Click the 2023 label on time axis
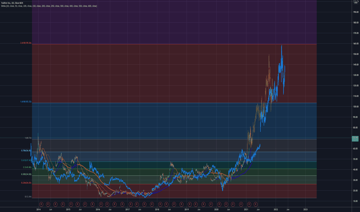Screen dimensions: 360x212 click(x=306, y=209)
